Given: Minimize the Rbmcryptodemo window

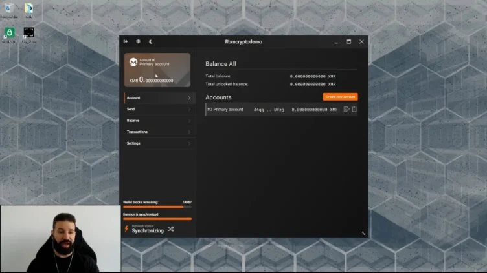Looking at the screenshot, I should coord(336,42).
